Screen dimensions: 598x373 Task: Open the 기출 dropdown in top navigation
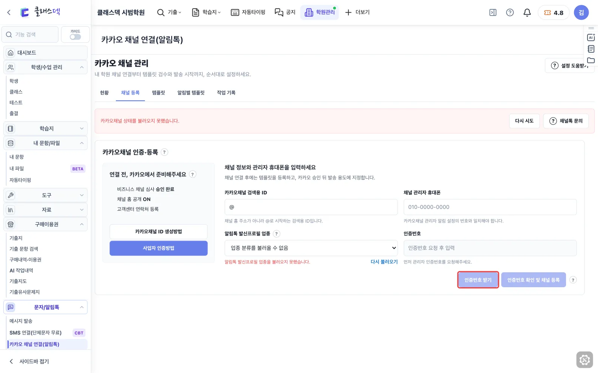[x=169, y=12]
